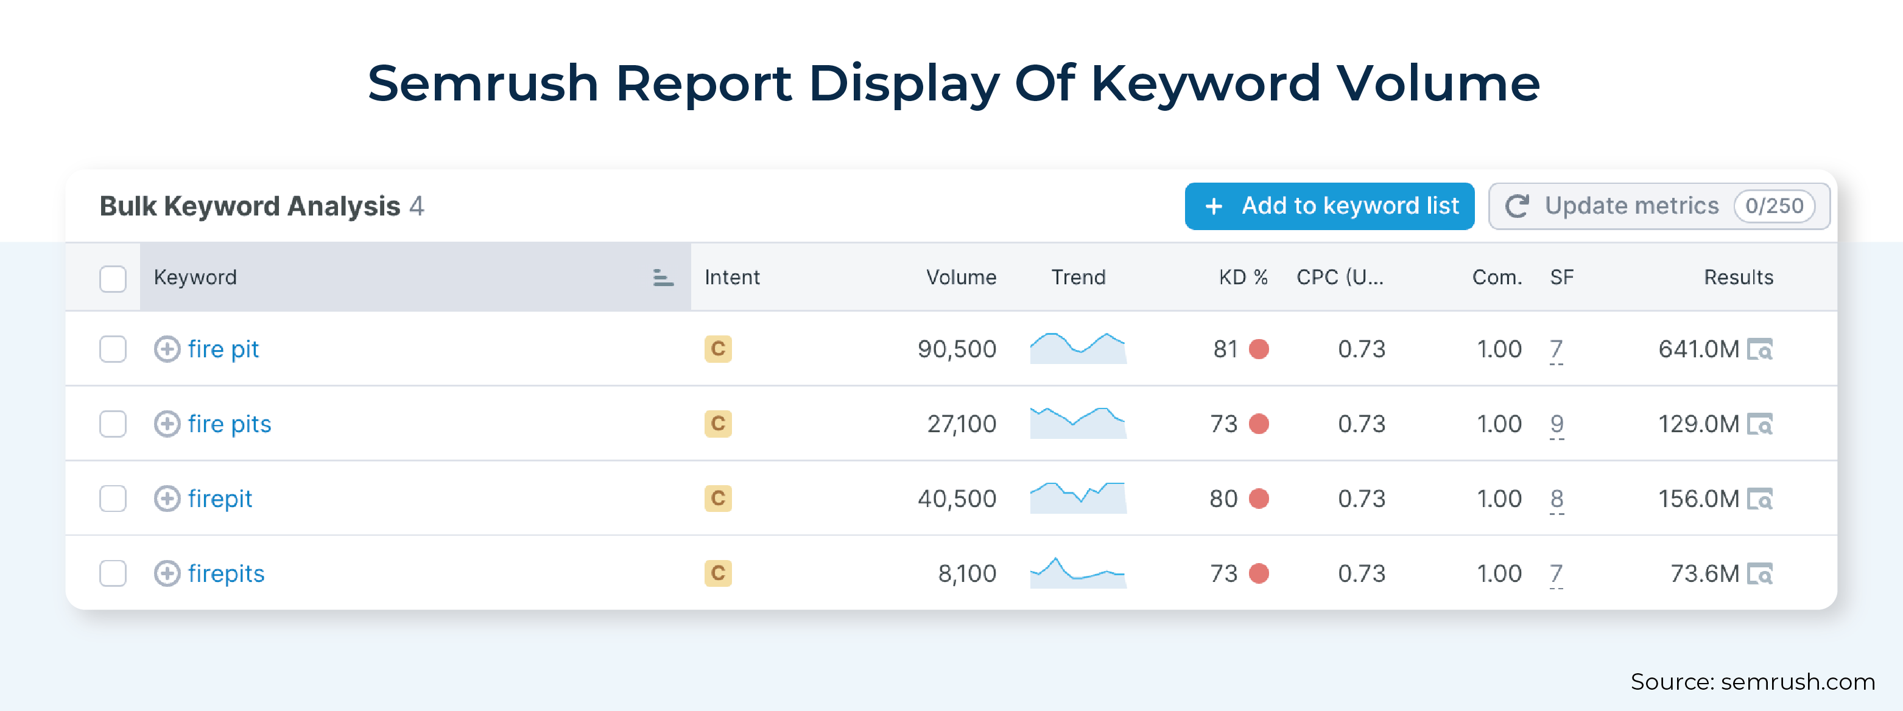The image size is (1903, 711).
Task: Click the sort icon in the Keyword column header
Action: pos(663,278)
